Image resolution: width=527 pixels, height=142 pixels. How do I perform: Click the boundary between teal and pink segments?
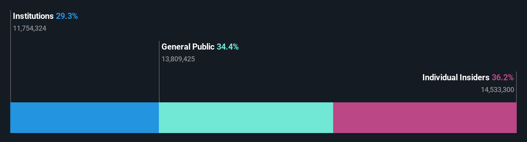click(x=333, y=118)
